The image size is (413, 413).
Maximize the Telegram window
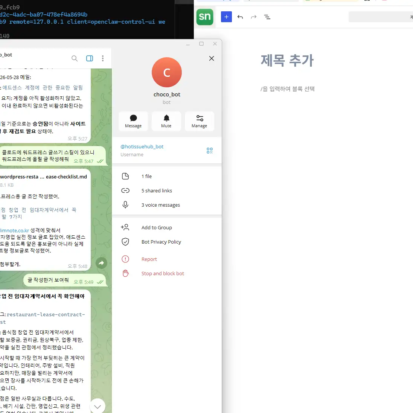(201, 44)
